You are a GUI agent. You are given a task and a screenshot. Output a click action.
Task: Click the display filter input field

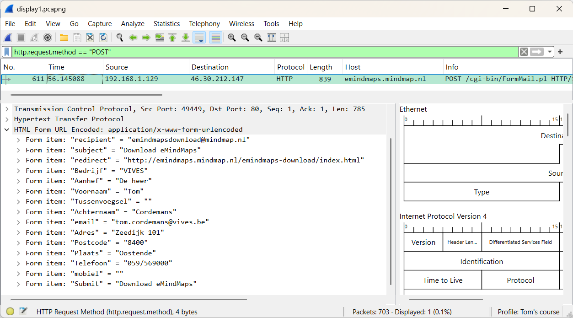coord(265,52)
